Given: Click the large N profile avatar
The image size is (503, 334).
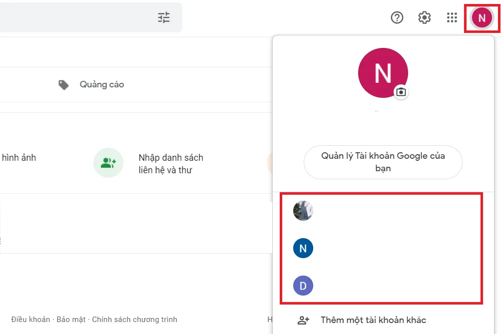Looking at the screenshot, I should [383, 72].
